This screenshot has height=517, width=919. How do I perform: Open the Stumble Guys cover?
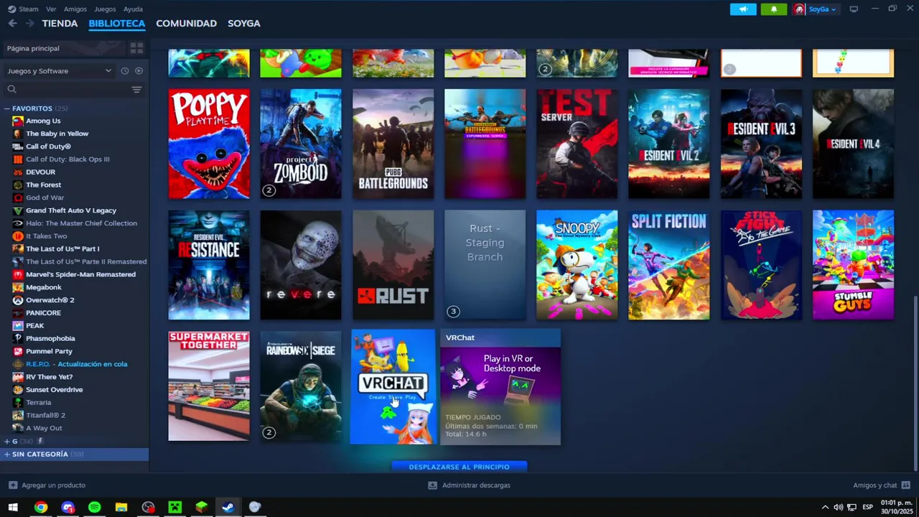pos(853,265)
